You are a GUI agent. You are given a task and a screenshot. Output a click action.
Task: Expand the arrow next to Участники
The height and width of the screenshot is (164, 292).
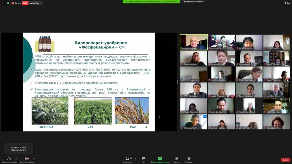[x=135, y=159]
